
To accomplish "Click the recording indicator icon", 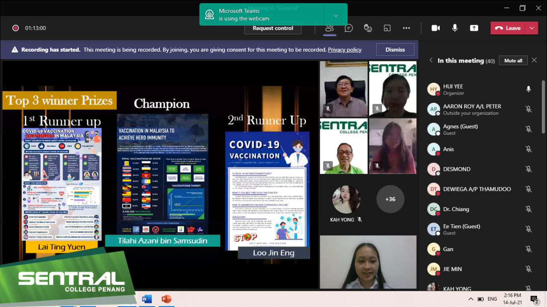I will 15,28.
